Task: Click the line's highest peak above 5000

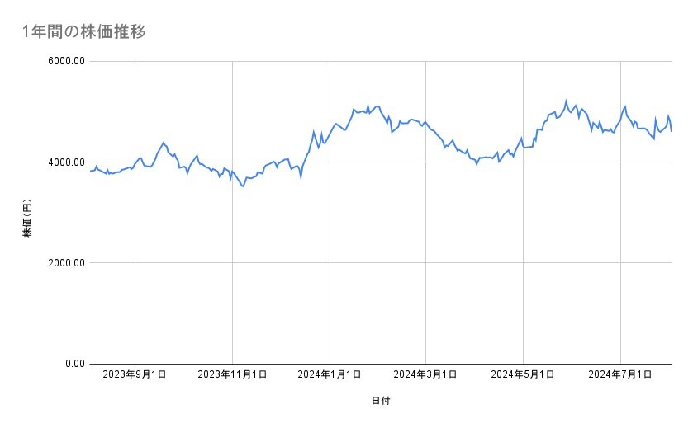Action: coord(567,101)
